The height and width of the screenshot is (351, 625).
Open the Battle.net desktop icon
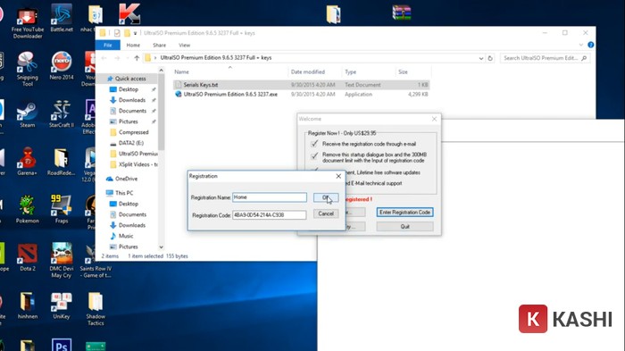point(62,18)
